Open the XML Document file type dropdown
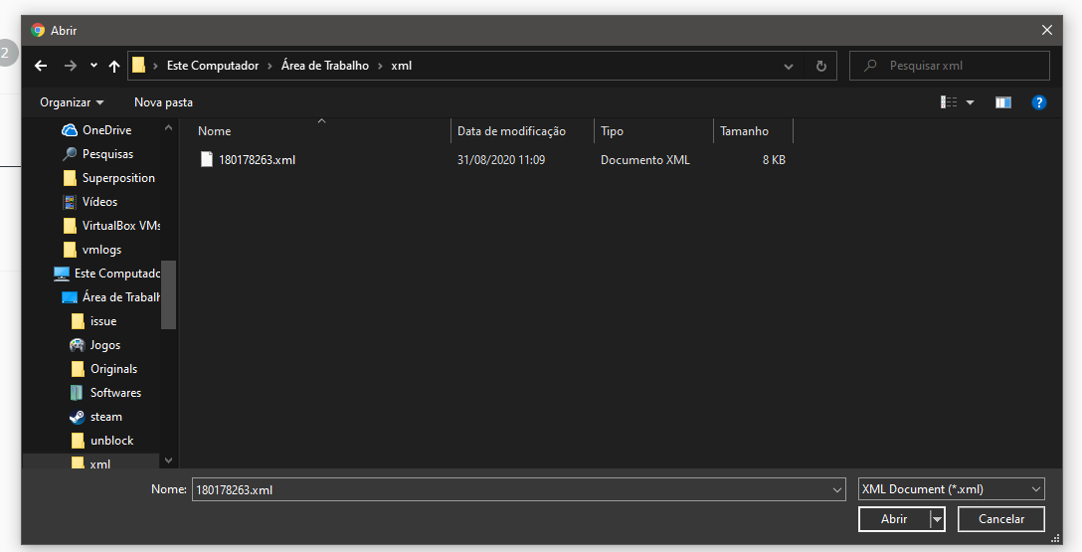This screenshot has height=552, width=1082. click(x=951, y=489)
